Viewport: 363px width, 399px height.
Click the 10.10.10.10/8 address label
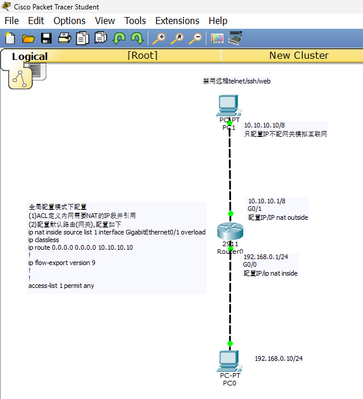point(264,125)
